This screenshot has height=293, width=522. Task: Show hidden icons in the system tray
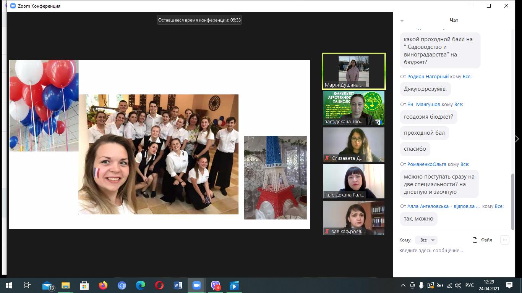[403, 285]
